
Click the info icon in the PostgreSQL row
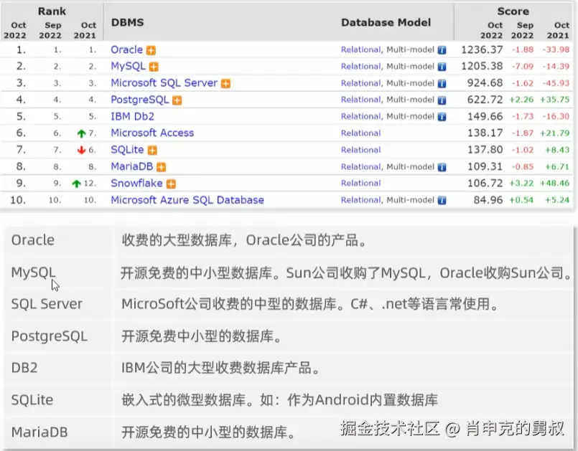pos(442,100)
